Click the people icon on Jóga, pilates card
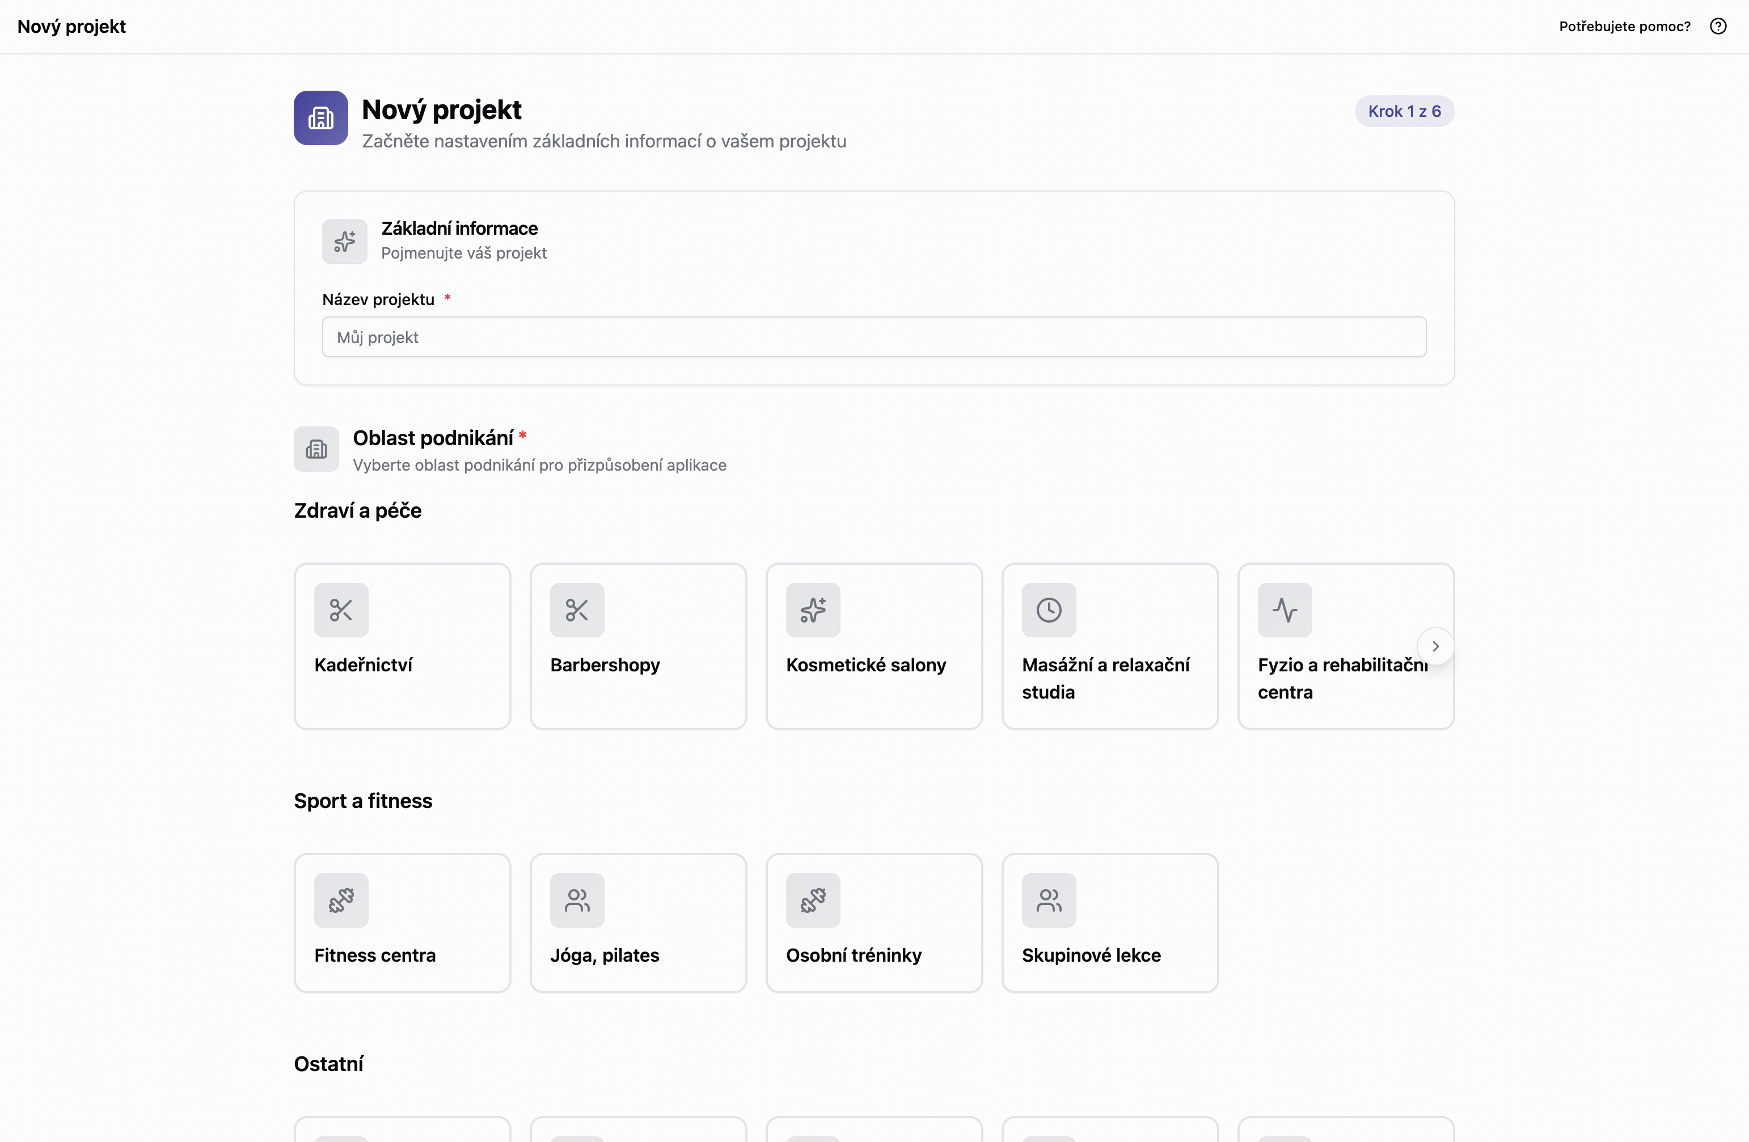Screen dimensions: 1749x1142 click(x=577, y=900)
